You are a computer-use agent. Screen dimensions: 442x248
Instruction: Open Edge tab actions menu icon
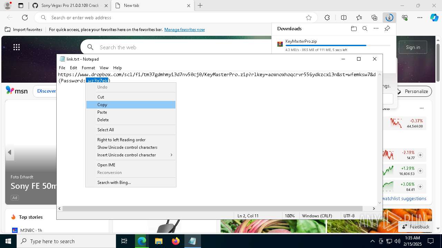(21, 6)
